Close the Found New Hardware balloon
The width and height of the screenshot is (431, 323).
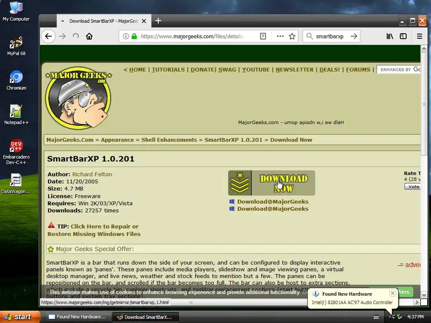click(x=393, y=293)
